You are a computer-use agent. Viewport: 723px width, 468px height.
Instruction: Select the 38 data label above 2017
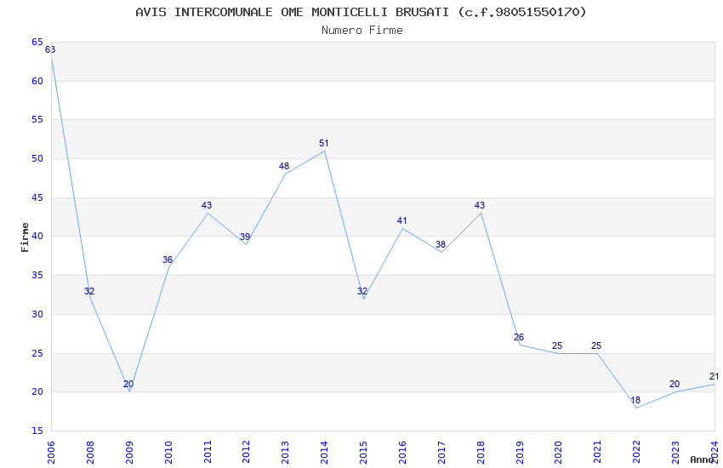point(441,244)
